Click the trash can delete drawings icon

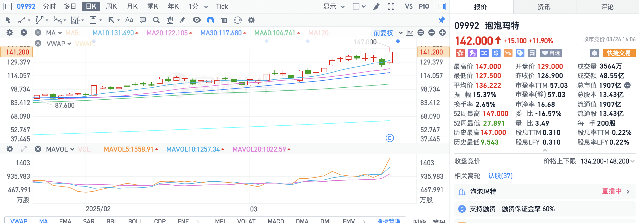tap(224, 20)
